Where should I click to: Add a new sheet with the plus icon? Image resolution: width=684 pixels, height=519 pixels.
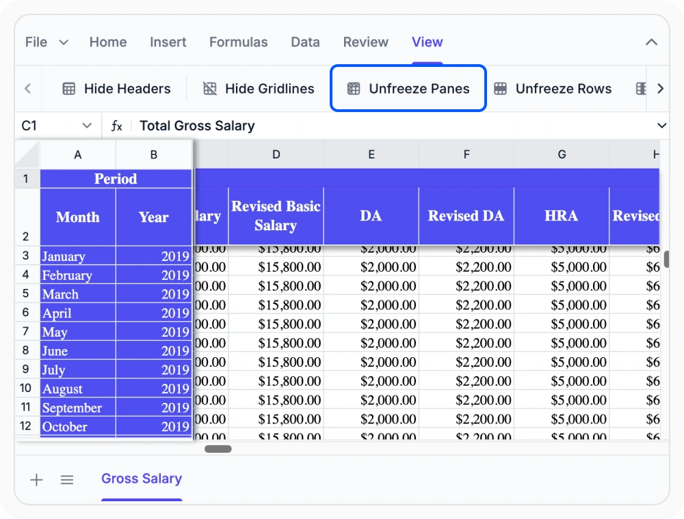tap(37, 480)
